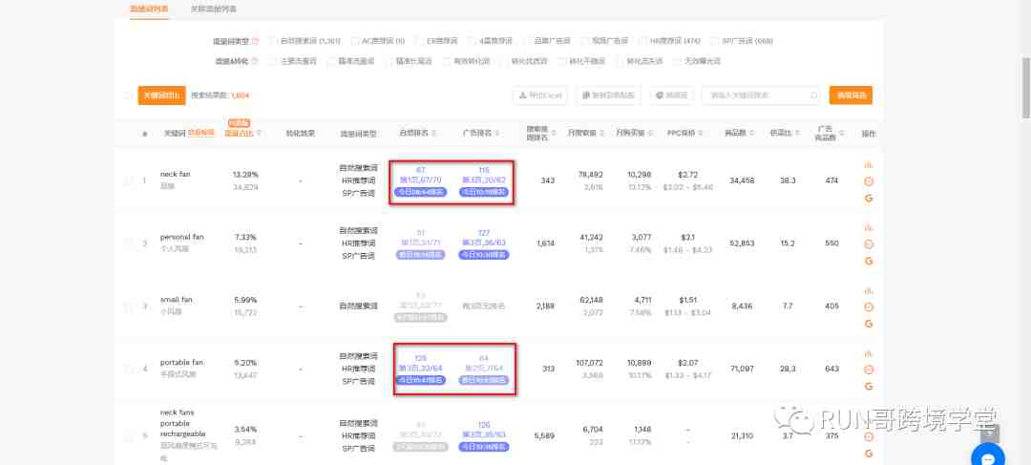
Task: Sort by PPC竞价 column header
Action: 680,133
